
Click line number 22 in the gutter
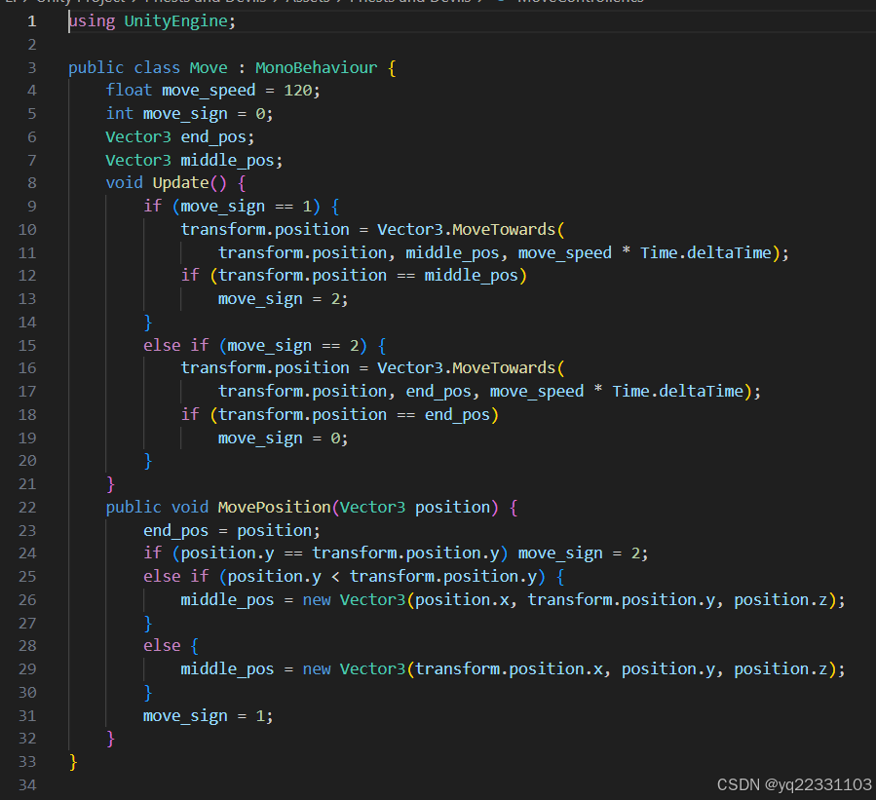pos(27,507)
